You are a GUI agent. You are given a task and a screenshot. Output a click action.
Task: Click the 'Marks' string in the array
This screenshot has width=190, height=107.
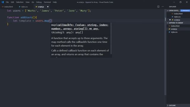pos(32,11)
